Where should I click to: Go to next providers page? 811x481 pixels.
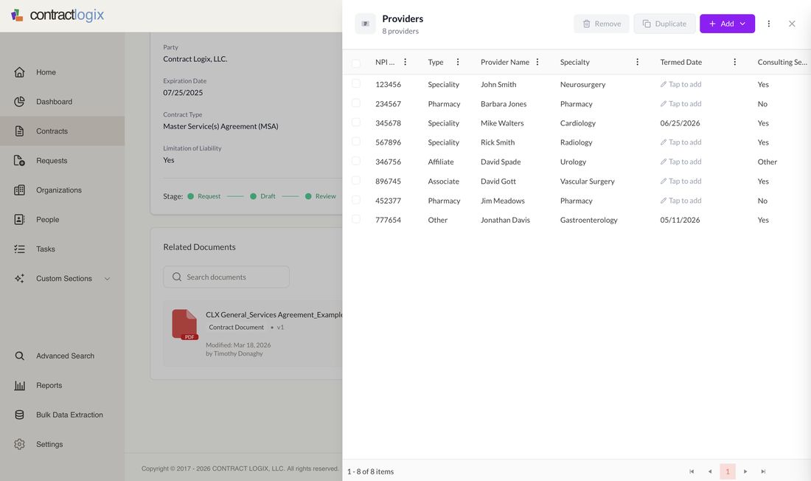[x=745, y=471]
